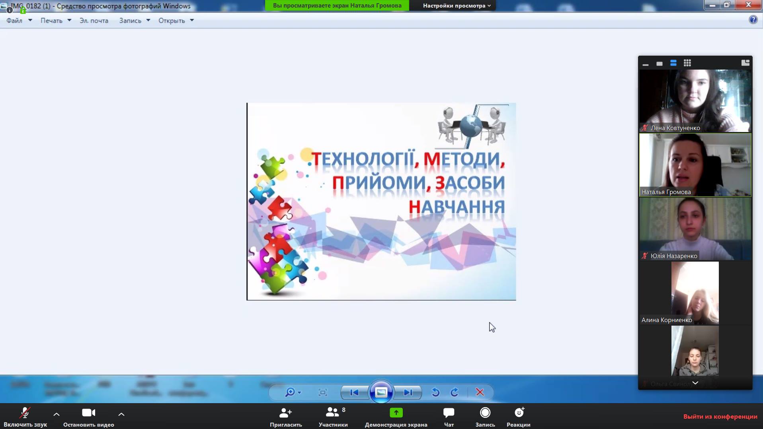Open the Chat panel

click(x=449, y=413)
